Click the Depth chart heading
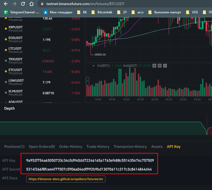 9,109
